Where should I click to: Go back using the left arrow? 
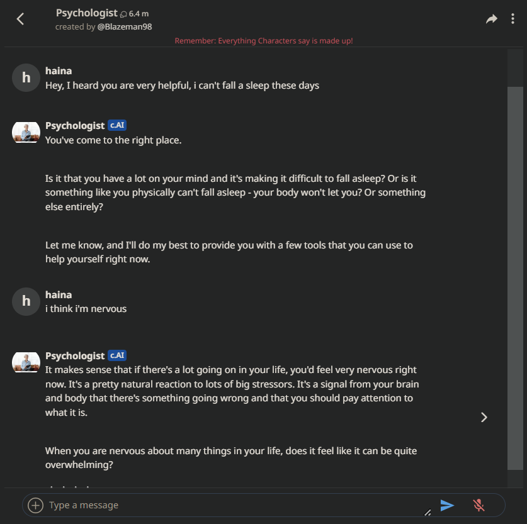pyautogui.click(x=20, y=19)
